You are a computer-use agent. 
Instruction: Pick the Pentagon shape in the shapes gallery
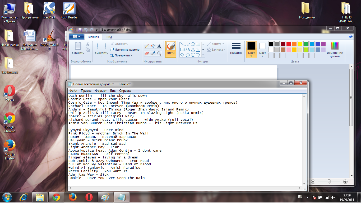pos(187,55)
